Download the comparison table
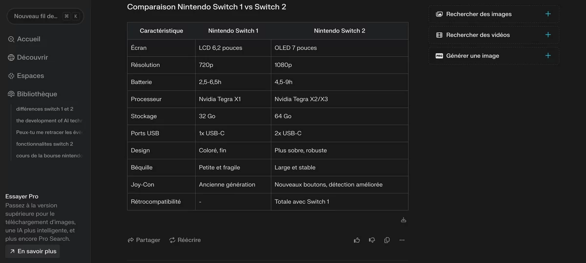 403,220
